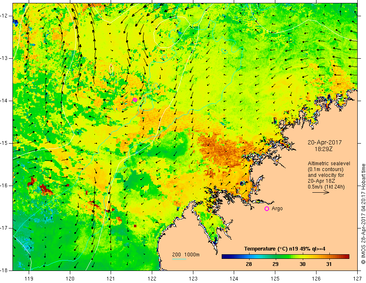Click the 30 tick label on color bar

point(302,264)
